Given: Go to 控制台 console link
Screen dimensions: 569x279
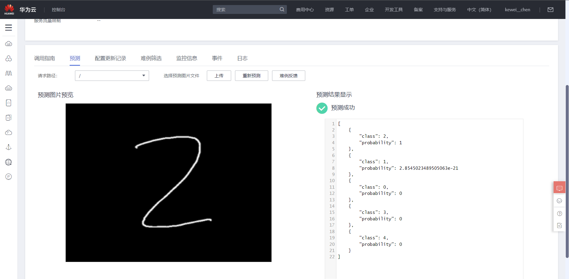Looking at the screenshot, I should [58, 9].
